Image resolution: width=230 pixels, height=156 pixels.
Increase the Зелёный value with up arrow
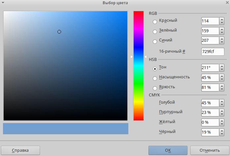[x=222, y=29]
